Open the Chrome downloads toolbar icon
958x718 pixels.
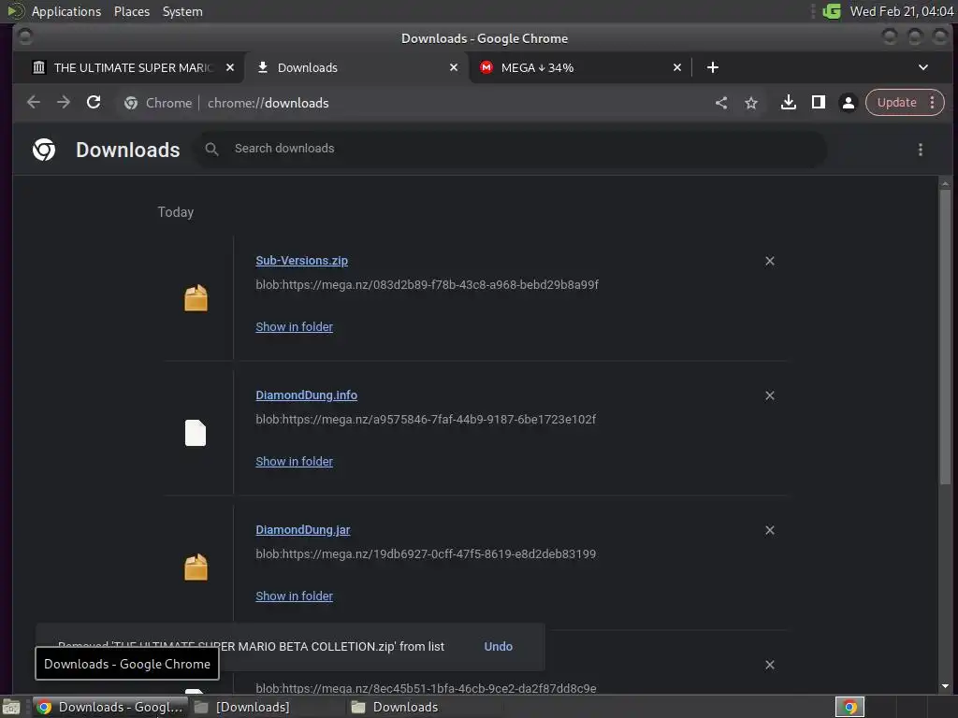(788, 103)
